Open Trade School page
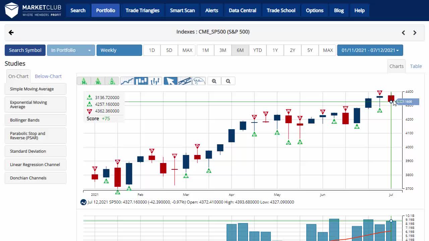This screenshot has width=429, height=241. coord(281,10)
